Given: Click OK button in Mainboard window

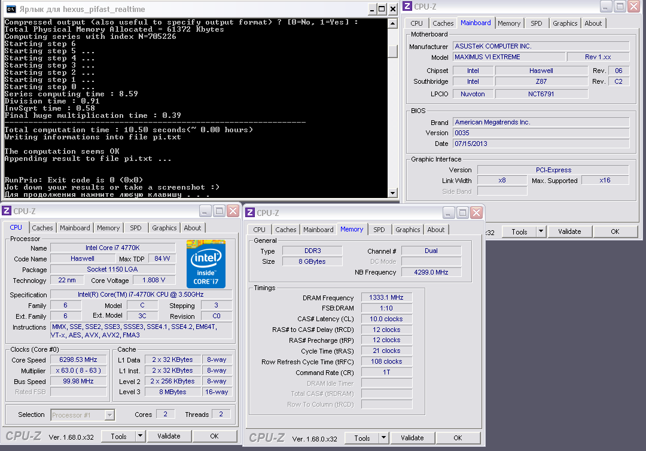Looking at the screenshot, I should 615,231.
